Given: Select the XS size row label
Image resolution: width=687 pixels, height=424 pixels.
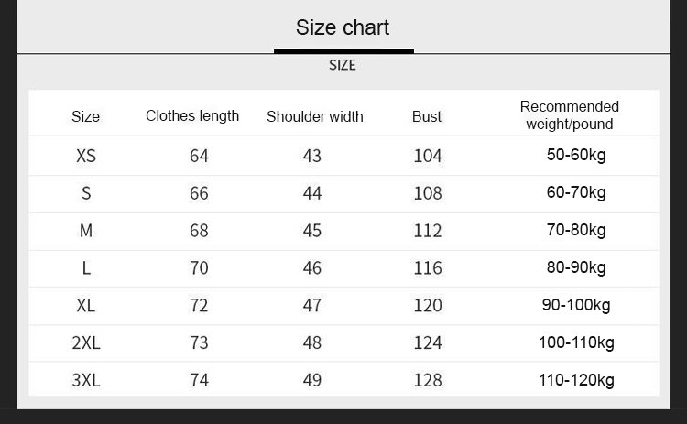Looking at the screenshot, I should (85, 156).
